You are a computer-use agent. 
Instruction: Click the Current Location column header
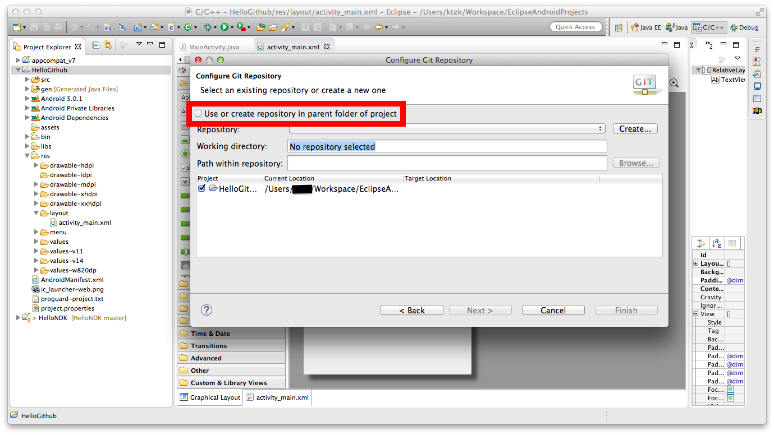click(333, 178)
